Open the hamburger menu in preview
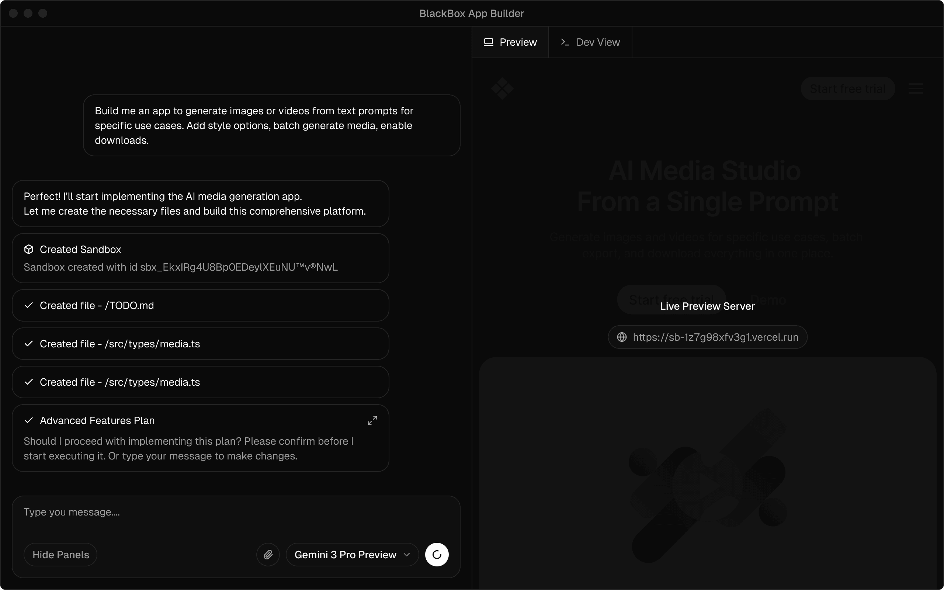This screenshot has width=944, height=590. [x=916, y=88]
